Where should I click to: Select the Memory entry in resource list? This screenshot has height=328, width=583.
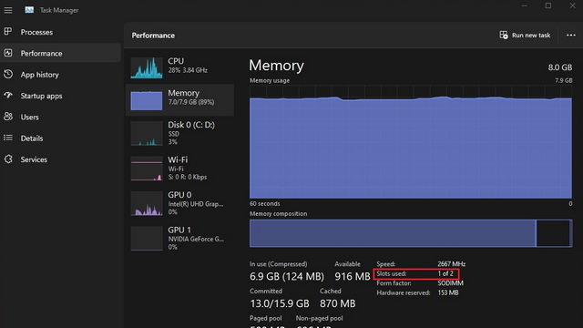[x=180, y=99]
